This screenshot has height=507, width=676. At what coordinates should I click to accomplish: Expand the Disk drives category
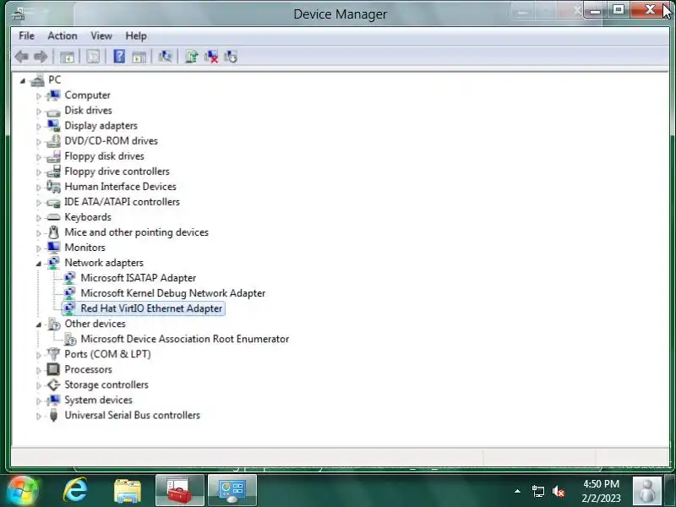pos(38,112)
